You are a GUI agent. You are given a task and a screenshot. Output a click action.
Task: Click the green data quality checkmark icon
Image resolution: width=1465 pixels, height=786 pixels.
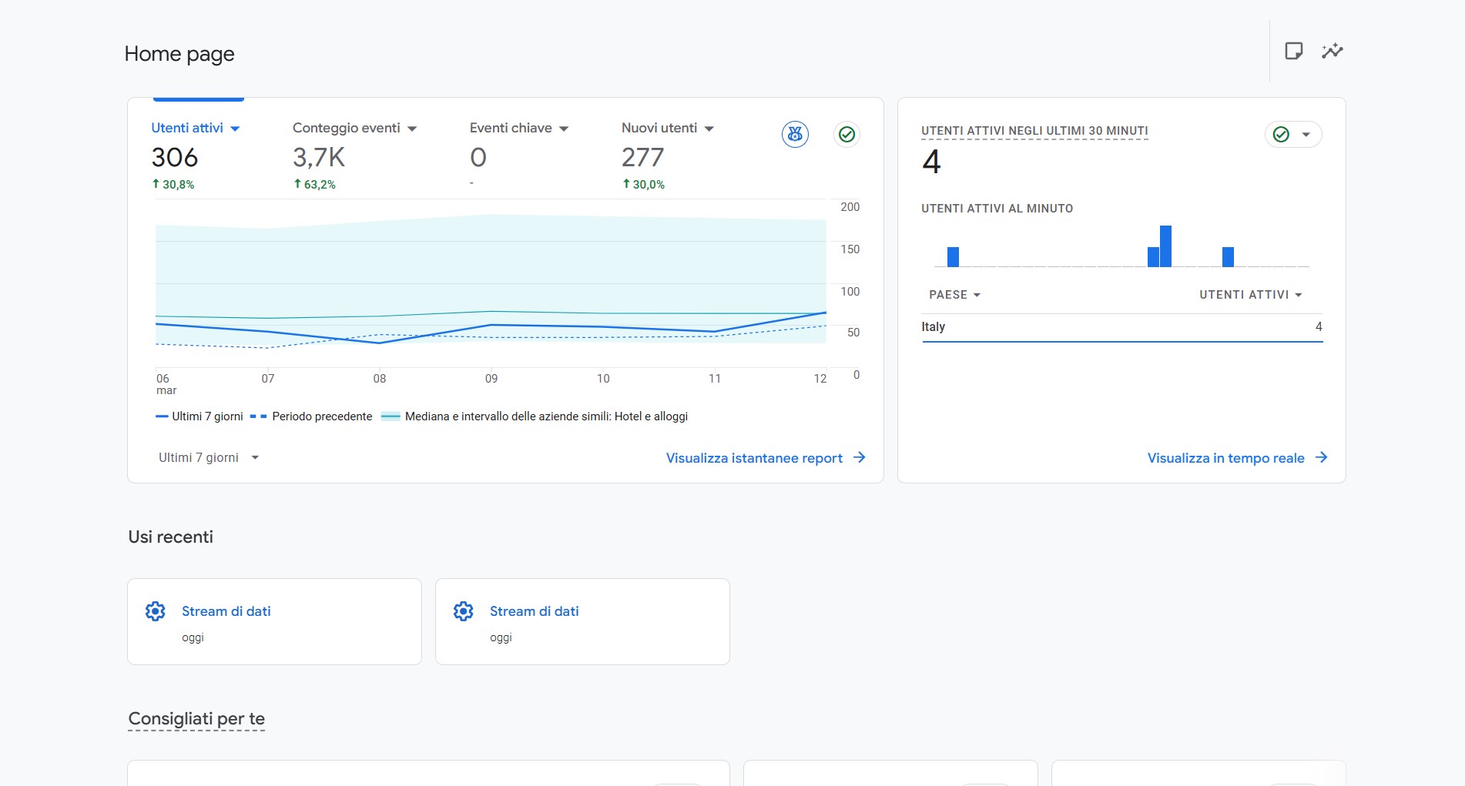click(x=846, y=135)
